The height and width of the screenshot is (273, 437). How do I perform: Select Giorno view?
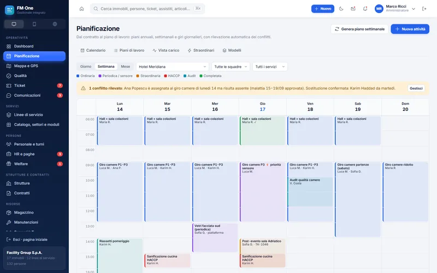click(86, 67)
